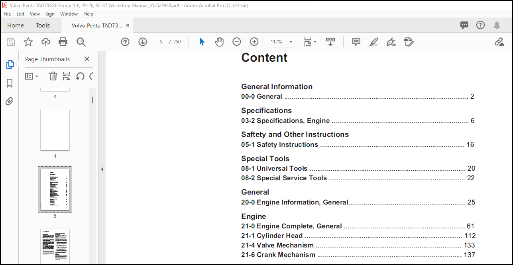Open the Help menu
The height and width of the screenshot is (265, 513).
point(88,14)
